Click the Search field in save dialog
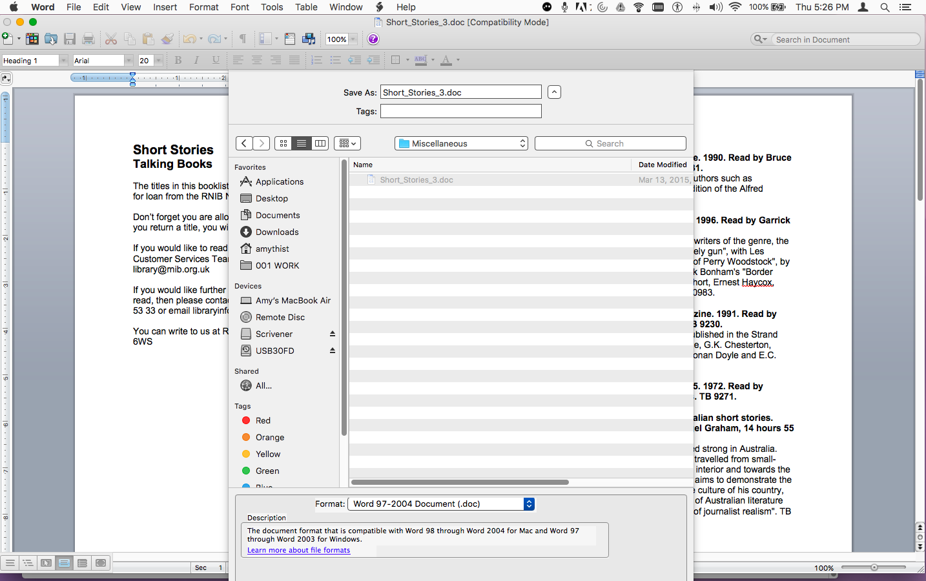This screenshot has height=581, width=926. tap(610, 143)
